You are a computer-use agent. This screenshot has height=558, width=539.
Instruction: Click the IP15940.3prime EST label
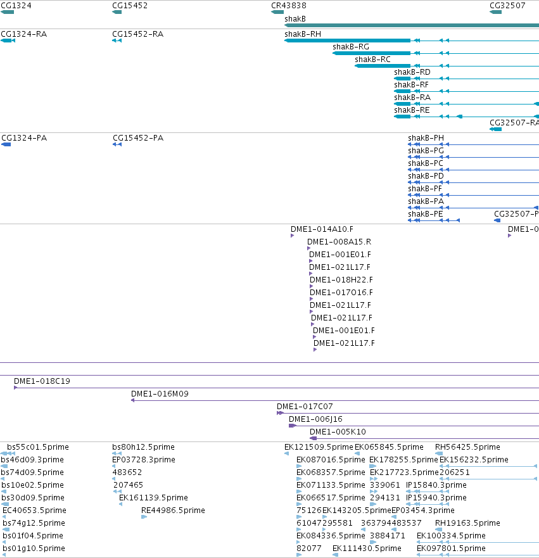pos(436,498)
